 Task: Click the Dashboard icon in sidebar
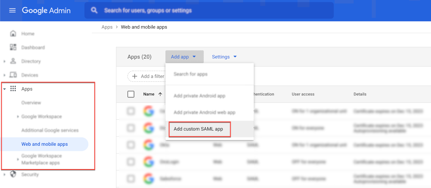pyautogui.click(x=13, y=47)
